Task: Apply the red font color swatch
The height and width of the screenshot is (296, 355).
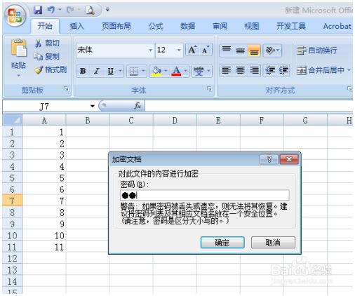Action: pyautogui.click(x=177, y=71)
